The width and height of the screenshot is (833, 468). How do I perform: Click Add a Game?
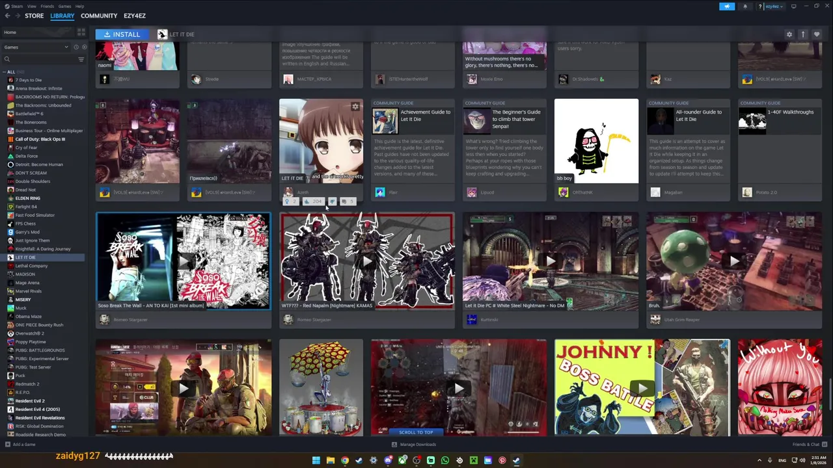click(20, 445)
